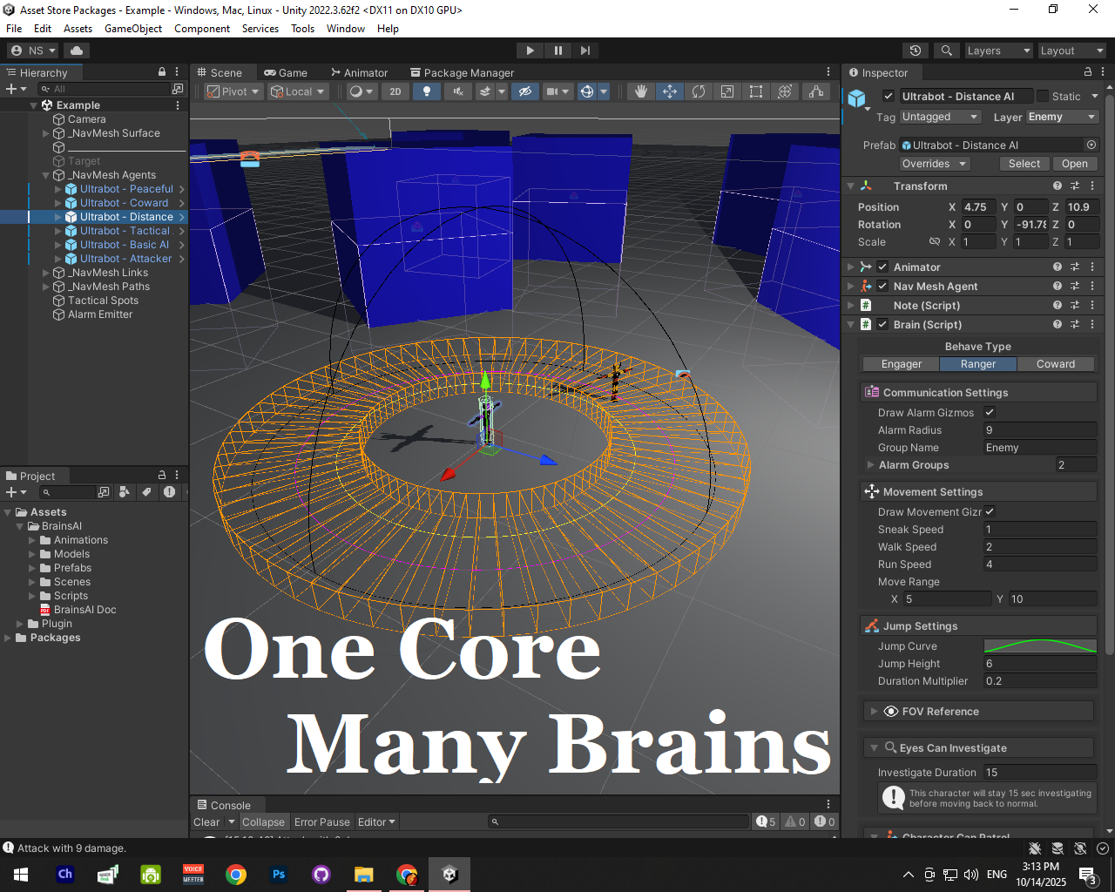The width and height of the screenshot is (1115, 892).
Task: Select the Hand view tool
Action: coord(641,91)
